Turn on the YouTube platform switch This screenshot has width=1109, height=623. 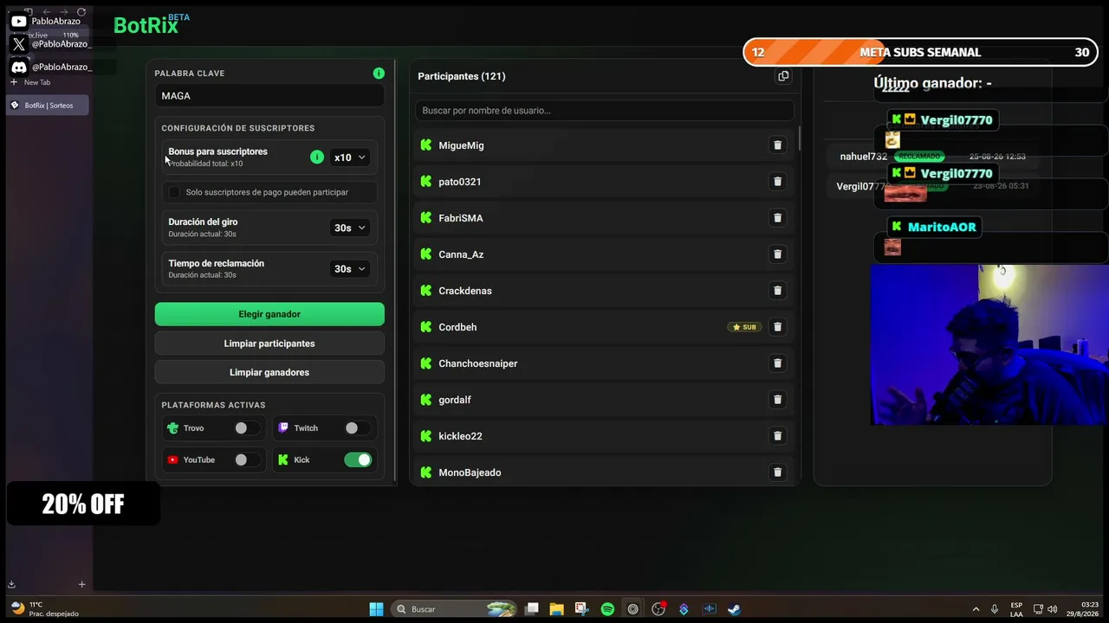(x=246, y=460)
